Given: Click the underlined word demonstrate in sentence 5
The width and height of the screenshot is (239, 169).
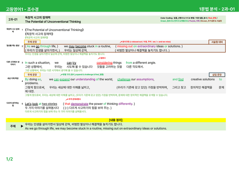Looking at the screenshot, I should pos(79,104).
